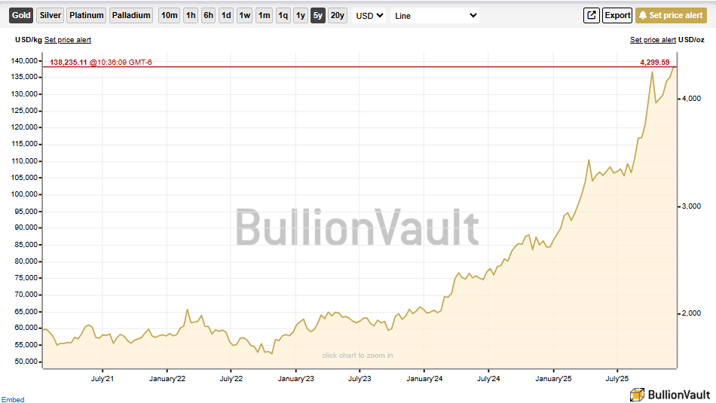
Task: Click the Export button
Action: pos(617,15)
